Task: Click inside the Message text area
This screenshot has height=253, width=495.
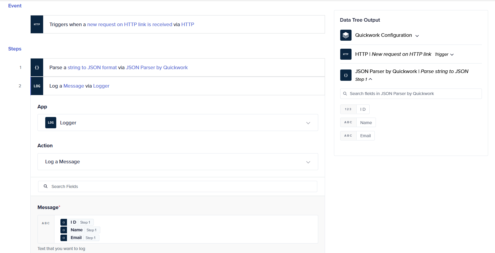Action: click(186, 229)
